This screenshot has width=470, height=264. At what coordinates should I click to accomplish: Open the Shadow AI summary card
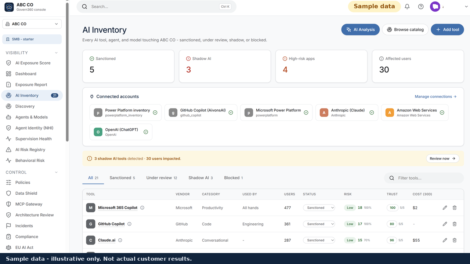point(225,66)
